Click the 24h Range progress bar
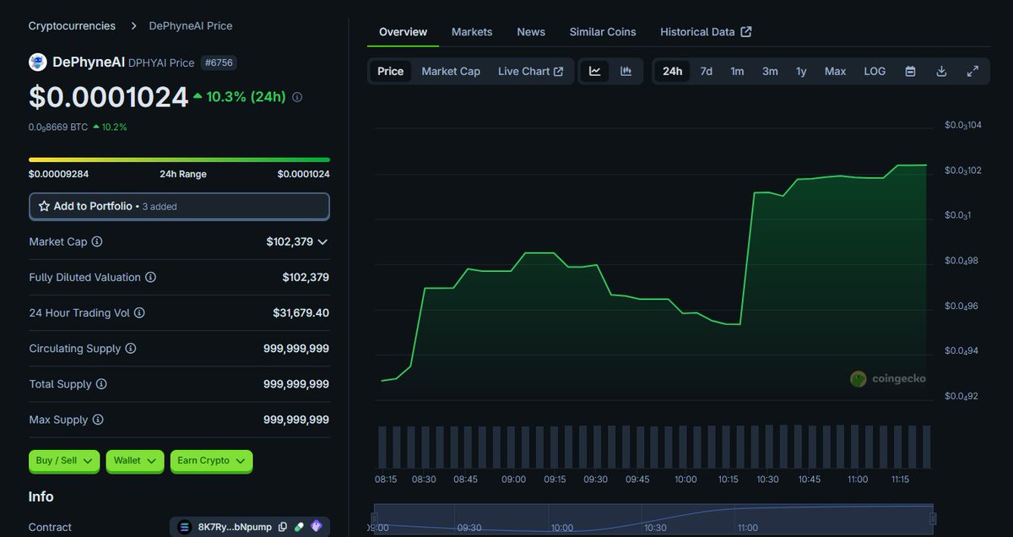Viewport: 1013px width, 537px height. 179,160
